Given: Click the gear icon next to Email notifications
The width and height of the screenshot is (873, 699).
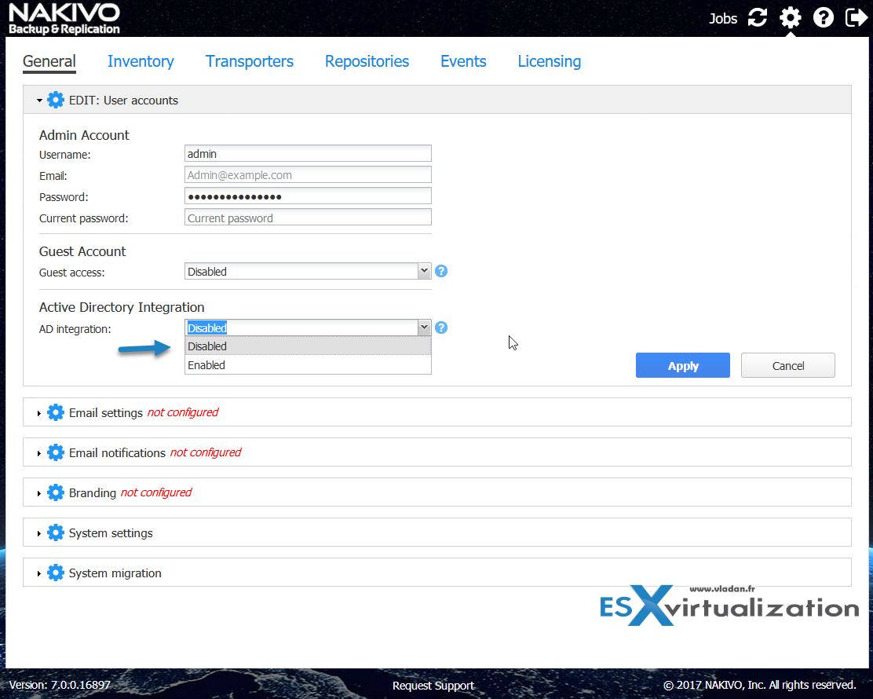Looking at the screenshot, I should [56, 453].
